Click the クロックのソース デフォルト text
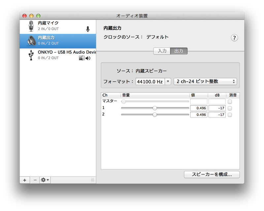Viewport: 264px width, 211px height. (x=136, y=37)
